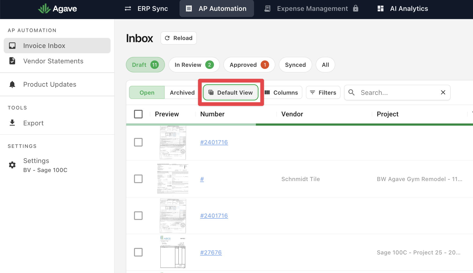473x273 pixels.
Task: Click the search magnifier icon
Action: (x=352, y=92)
